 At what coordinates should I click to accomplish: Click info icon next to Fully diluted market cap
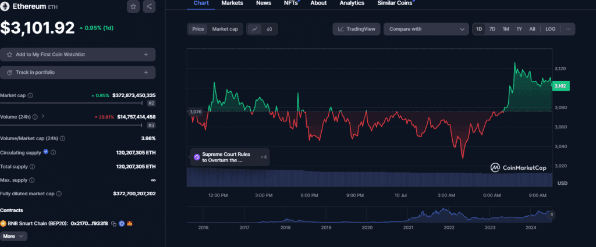[59, 194]
